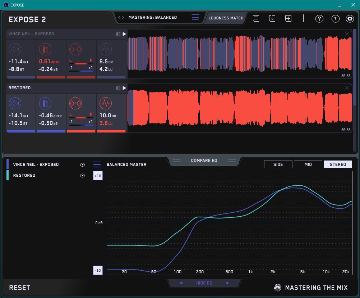Open the notes report icon in toolbar
The width and height of the screenshot is (360, 298).
point(256,18)
